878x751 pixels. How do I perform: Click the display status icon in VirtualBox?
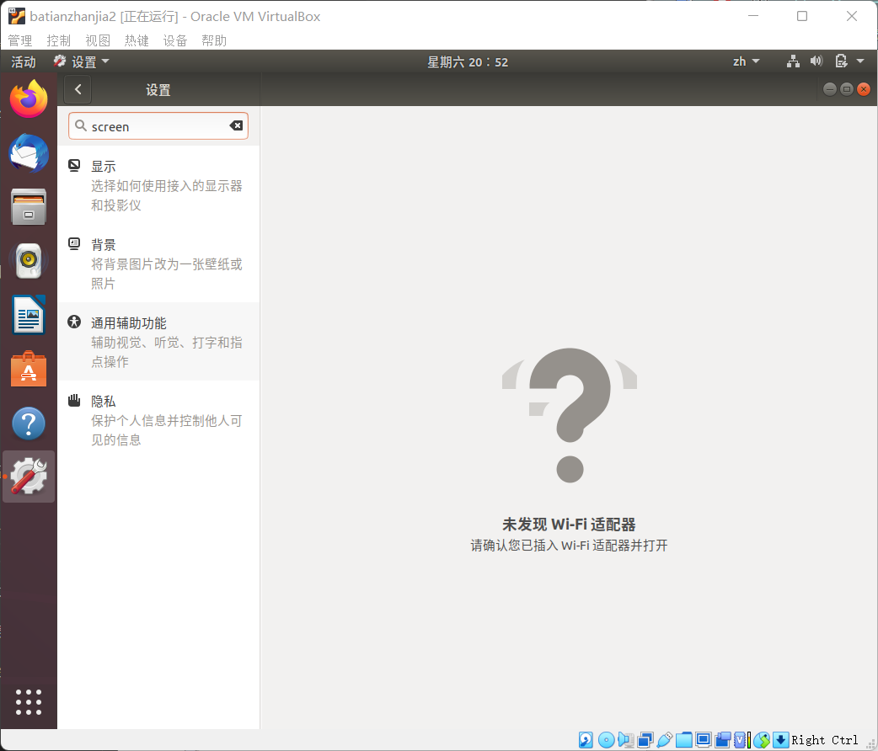point(704,740)
